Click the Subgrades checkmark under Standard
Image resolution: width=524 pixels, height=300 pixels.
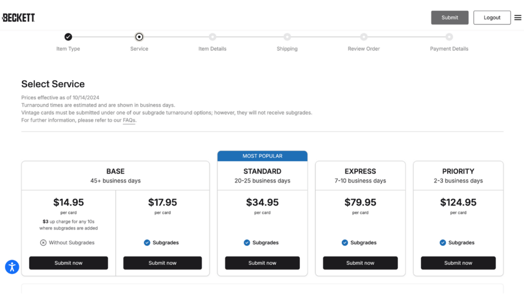click(x=247, y=243)
